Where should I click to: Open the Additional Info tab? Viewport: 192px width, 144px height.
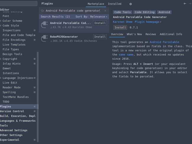(x=171, y=34)
